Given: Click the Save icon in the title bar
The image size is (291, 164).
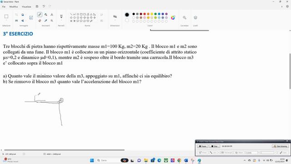Looking at the screenshot, I should click(37, 6).
